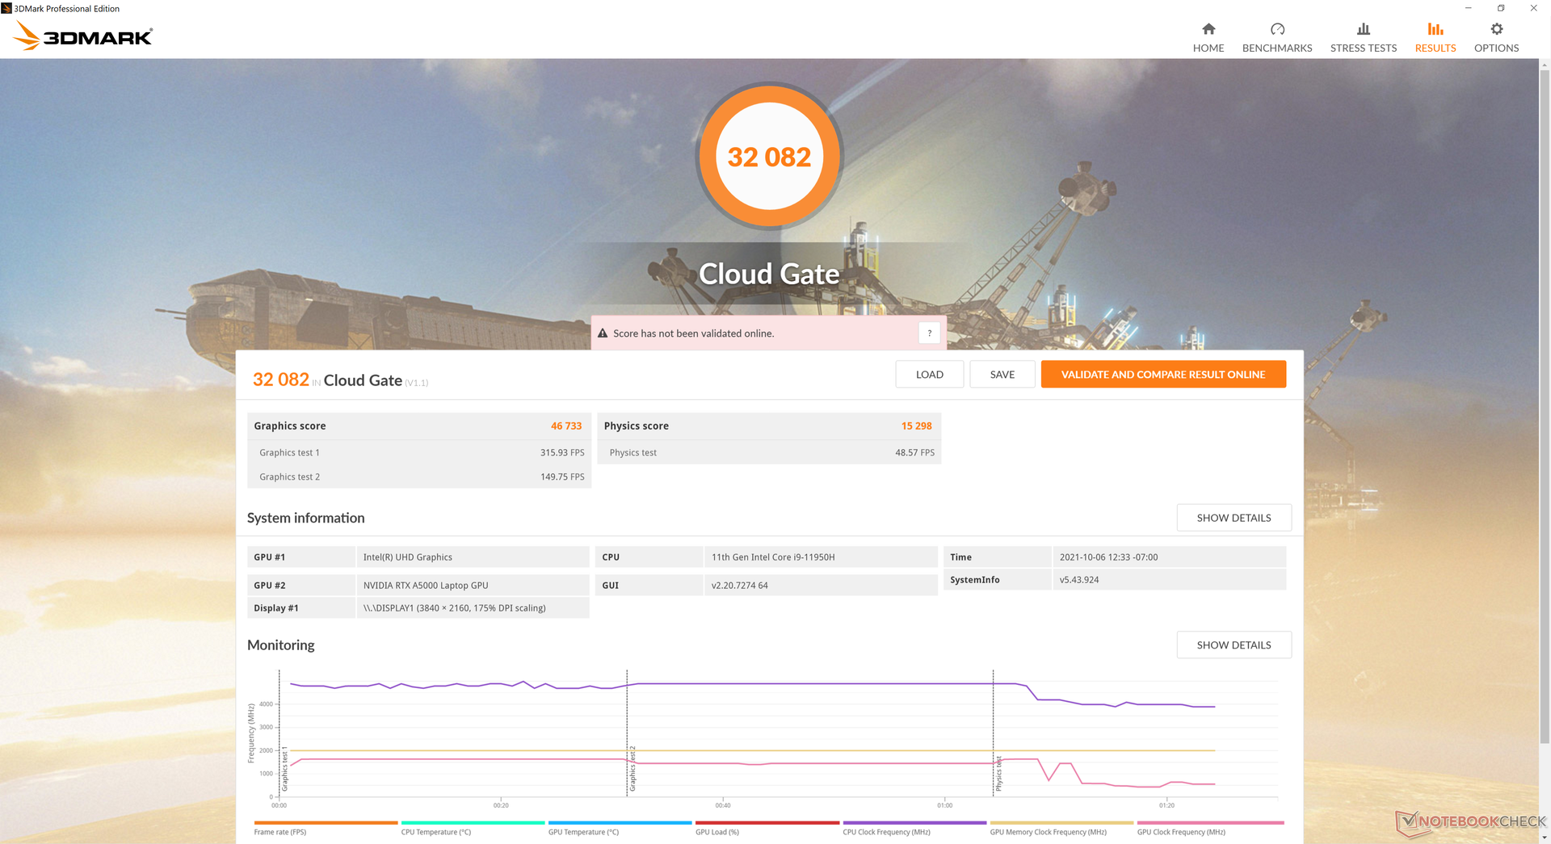Open the Options gear icon
Viewport: 1551px width, 844px height.
coord(1496,29)
